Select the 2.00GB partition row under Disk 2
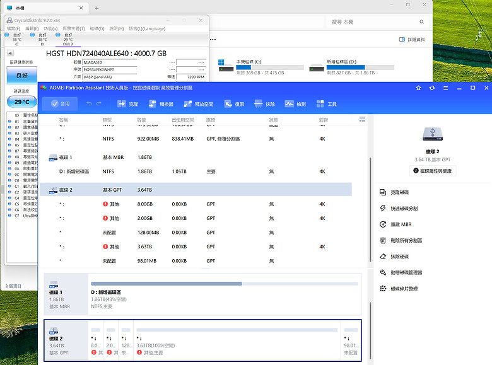492x365 pixels. coord(196,218)
